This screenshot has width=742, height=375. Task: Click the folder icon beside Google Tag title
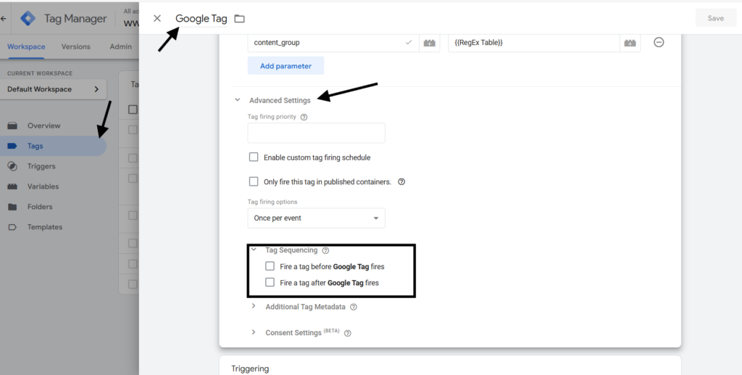pyautogui.click(x=239, y=18)
